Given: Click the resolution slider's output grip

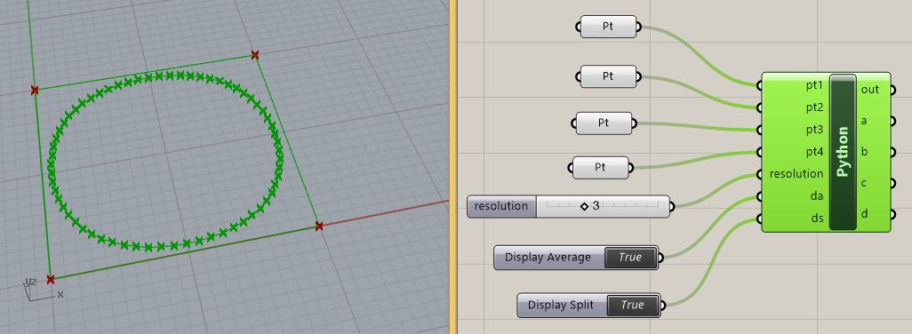Looking at the screenshot, I should [672, 206].
